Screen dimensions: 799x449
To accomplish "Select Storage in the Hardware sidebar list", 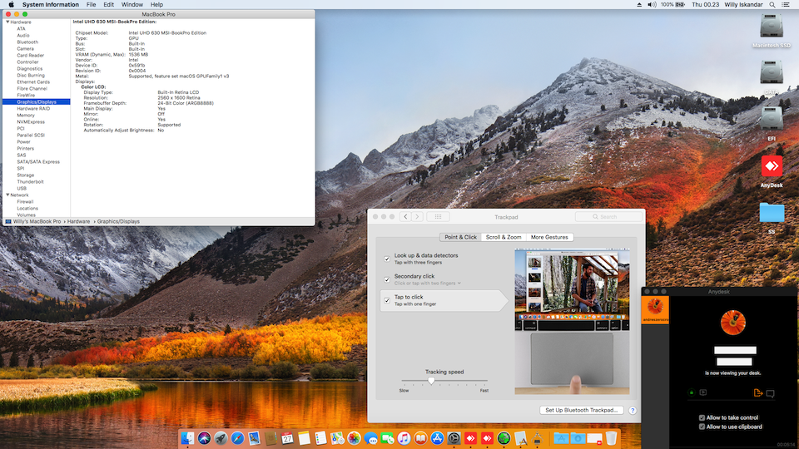I will [x=26, y=175].
